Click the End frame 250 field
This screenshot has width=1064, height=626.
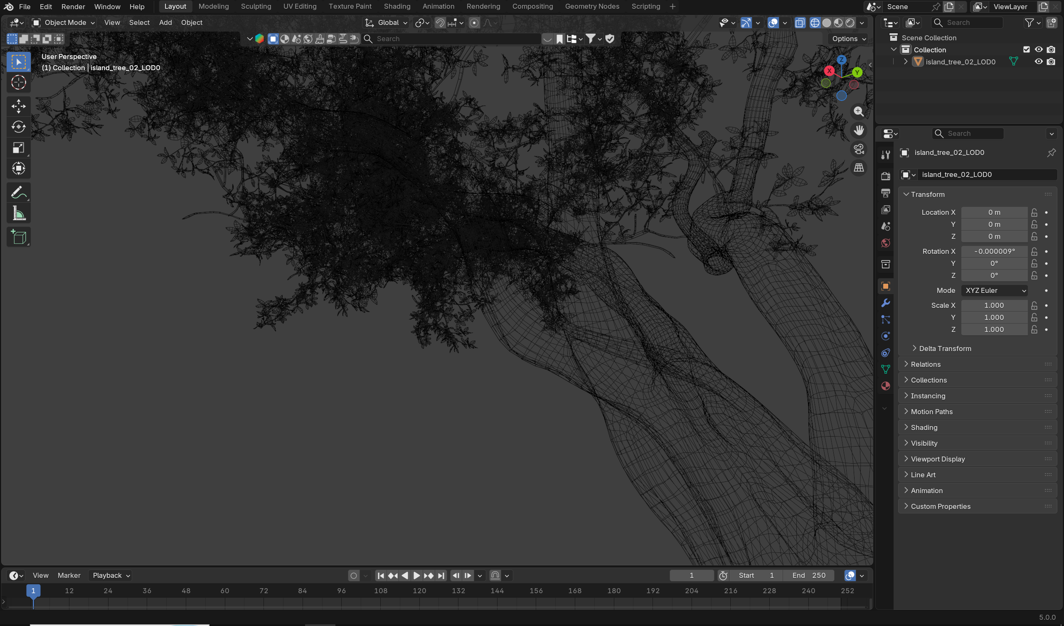pyautogui.click(x=808, y=575)
